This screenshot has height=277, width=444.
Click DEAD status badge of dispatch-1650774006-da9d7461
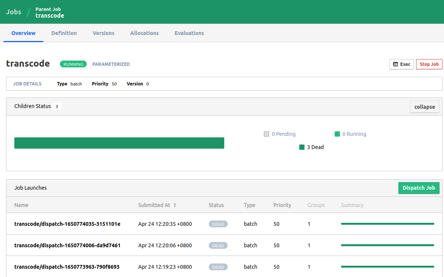coord(218,246)
